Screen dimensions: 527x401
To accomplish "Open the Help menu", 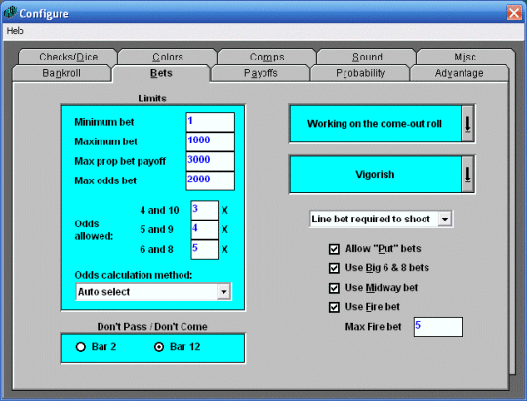I will coord(15,31).
